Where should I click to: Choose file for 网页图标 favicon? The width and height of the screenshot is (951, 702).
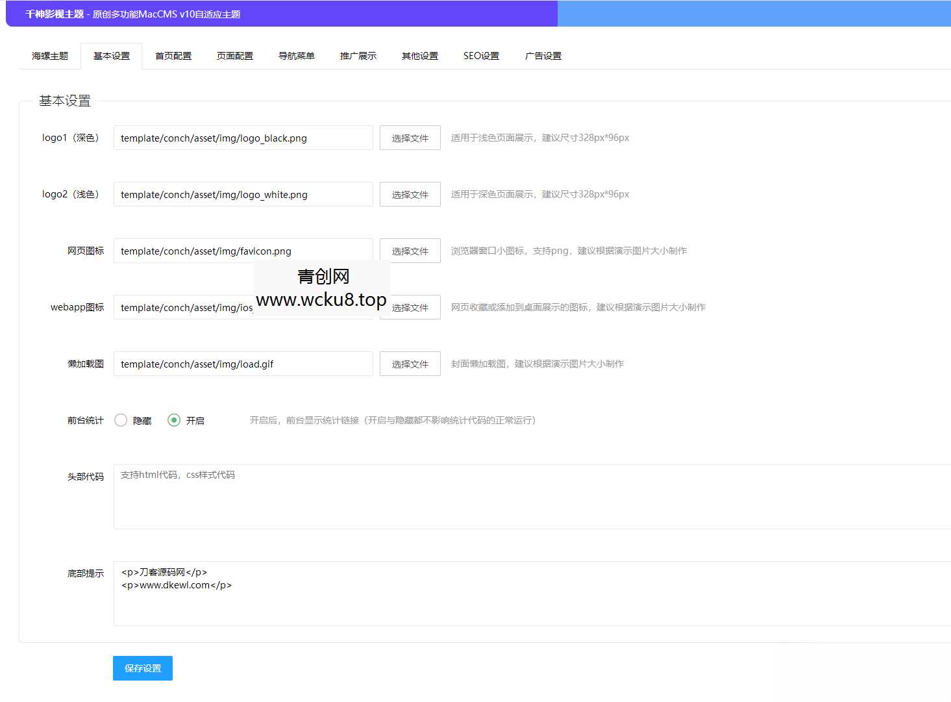click(x=410, y=251)
